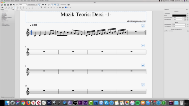Apply a natural accidental
The image size is (189, 106).
pyautogui.click(x=54, y=7)
